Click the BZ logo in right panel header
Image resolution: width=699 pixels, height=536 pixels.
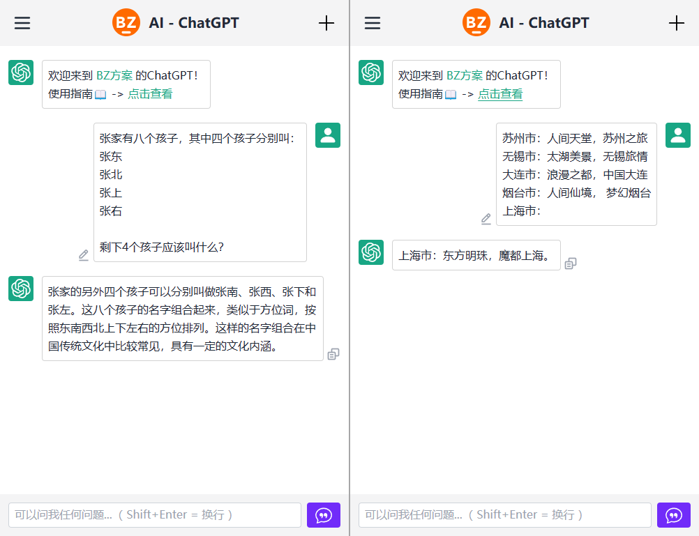pos(476,22)
